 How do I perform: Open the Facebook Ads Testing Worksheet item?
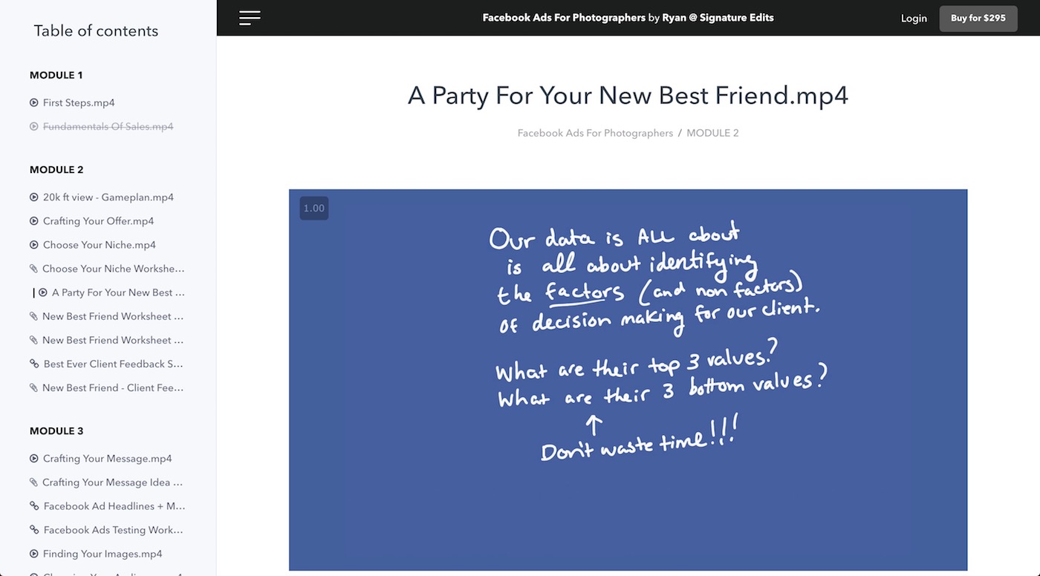tap(113, 530)
